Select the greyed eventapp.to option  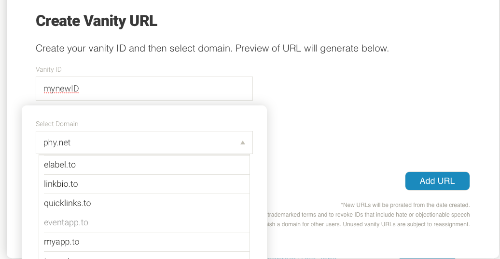[144, 222]
